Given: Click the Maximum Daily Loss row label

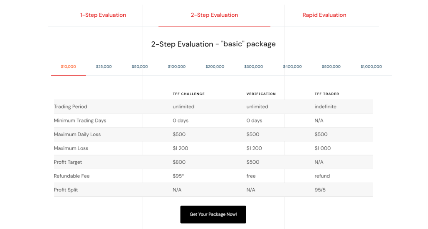Looking at the screenshot, I should tap(77, 134).
